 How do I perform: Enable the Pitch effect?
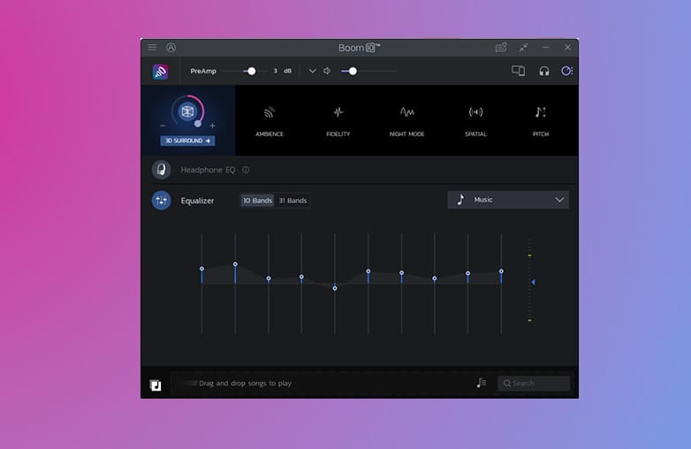[540, 121]
